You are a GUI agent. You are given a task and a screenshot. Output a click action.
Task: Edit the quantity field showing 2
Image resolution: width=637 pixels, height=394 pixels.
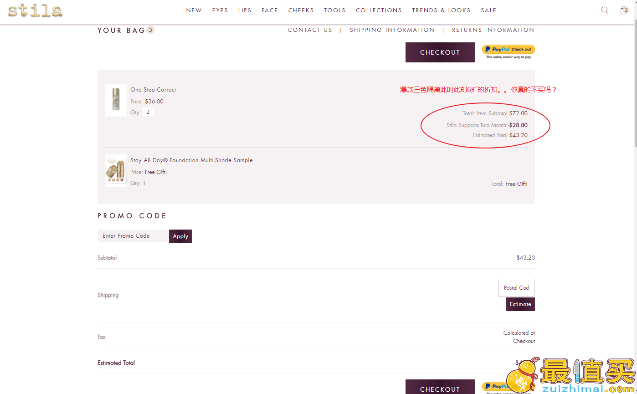pyautogui.click(x=148, y=112)
